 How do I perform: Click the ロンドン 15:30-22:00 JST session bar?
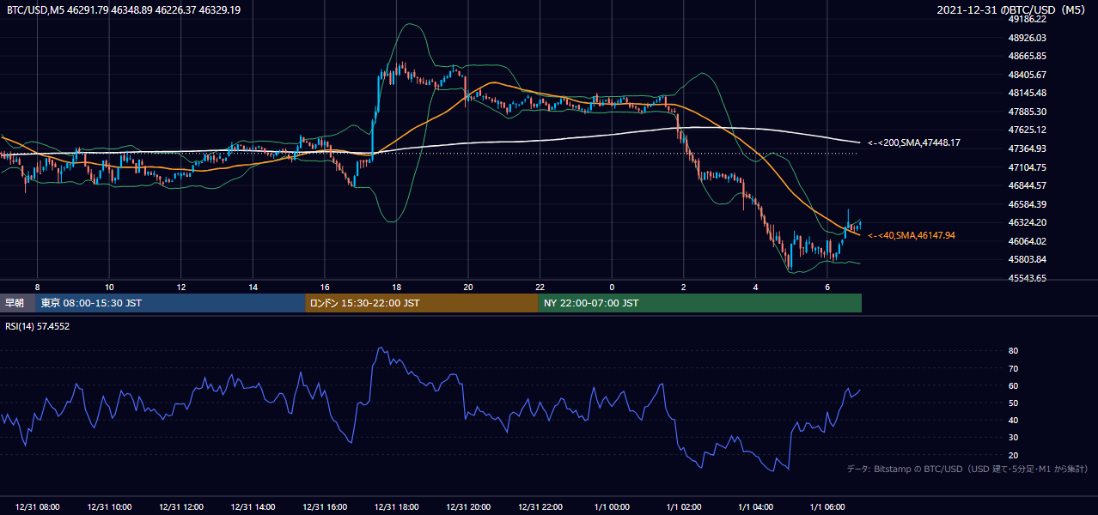tap(422, 303)
